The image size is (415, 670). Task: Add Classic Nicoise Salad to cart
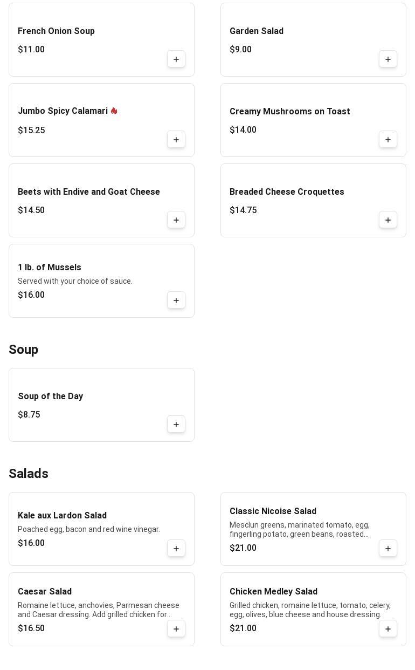(x=388, y=549)
